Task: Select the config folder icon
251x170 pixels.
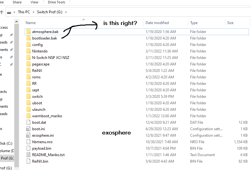Action: coord(28,44)
